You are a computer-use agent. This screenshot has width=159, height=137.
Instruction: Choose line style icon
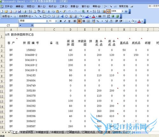[100, 16]
